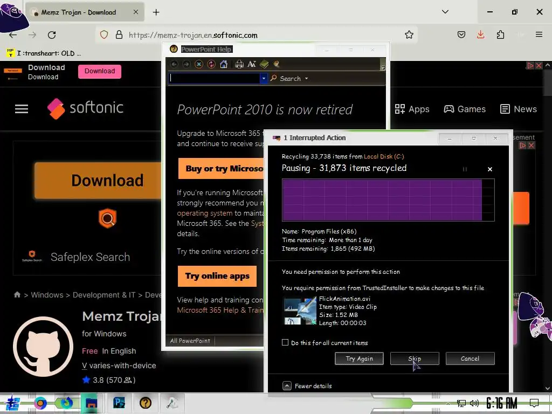
Task: Click the Try Again button
Action: pyautogui.click(x=359, y=358)
